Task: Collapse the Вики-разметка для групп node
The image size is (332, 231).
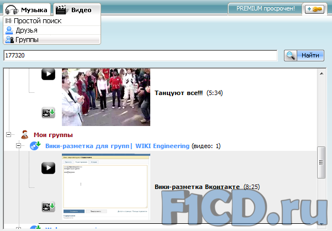Action: point(19,145)
